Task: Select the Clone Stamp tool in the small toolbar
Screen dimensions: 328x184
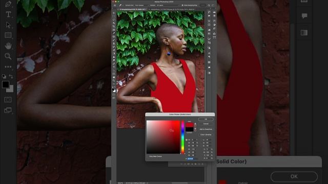Action: click(114, 43)
